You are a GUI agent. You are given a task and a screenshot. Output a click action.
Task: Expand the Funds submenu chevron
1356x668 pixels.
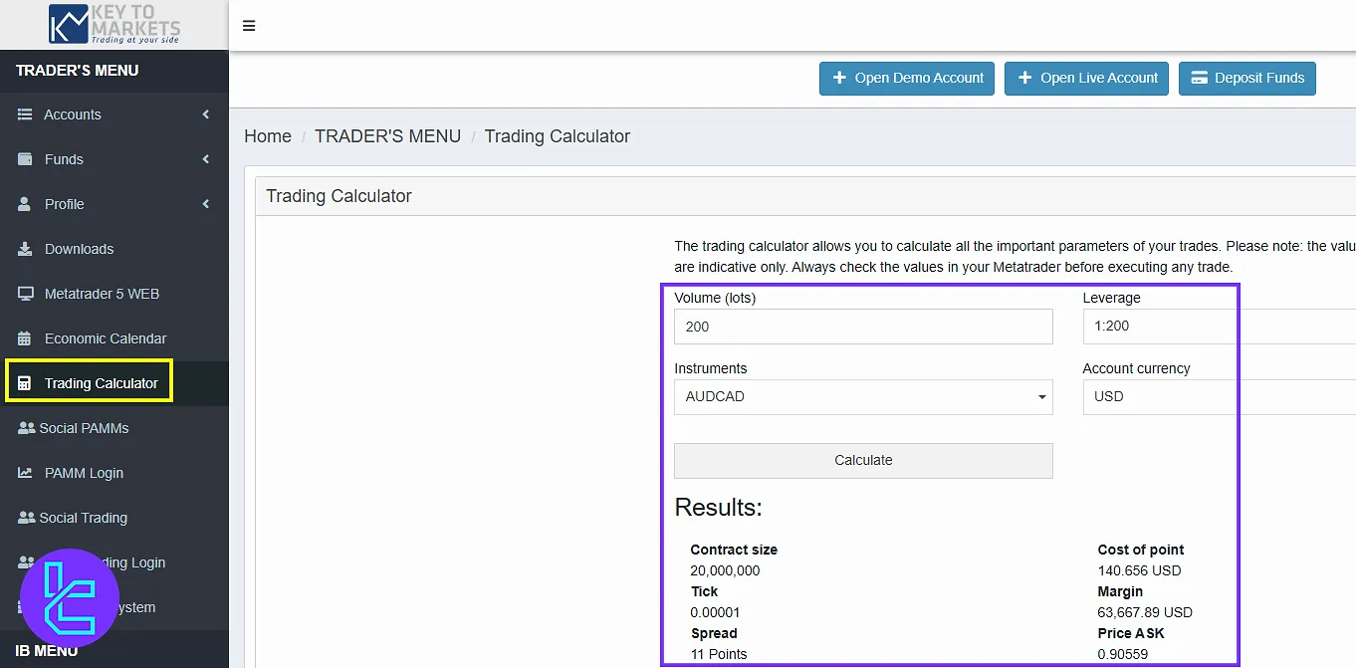pos(206,159)
